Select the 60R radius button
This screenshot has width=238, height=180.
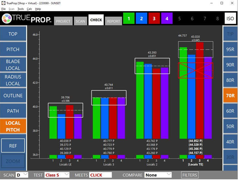pyautogui.click(x=230, y=111)
